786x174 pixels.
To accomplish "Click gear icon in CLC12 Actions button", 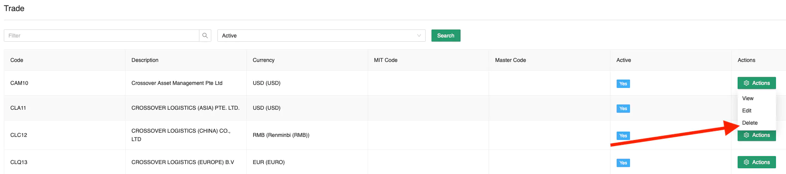I will (746, 135).
